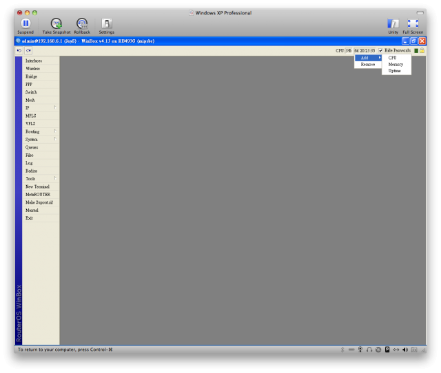Viewport: 441px width, 373px height.
Task: Toggle the Hide Passwords checkbox
Action: (x=380, y=50)
